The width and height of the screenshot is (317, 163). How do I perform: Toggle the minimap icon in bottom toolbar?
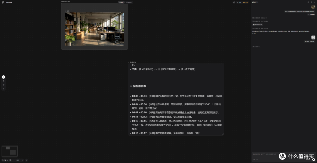coord(5,160)
